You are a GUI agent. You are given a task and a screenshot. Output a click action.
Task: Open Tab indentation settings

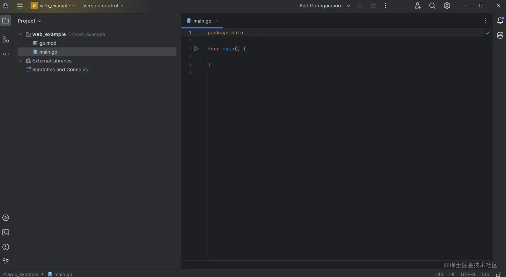[x=485, y=274]
